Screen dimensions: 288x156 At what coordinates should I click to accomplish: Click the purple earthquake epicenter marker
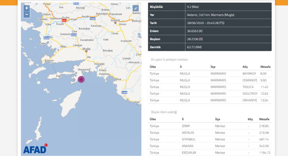pos(82,79)
